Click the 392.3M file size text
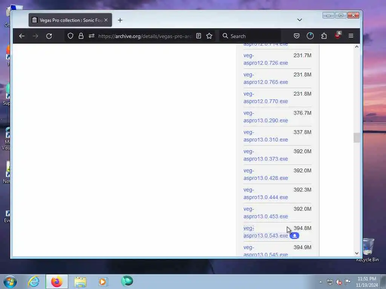The height and width of the screenshot is (289, 386). point(302,190)
